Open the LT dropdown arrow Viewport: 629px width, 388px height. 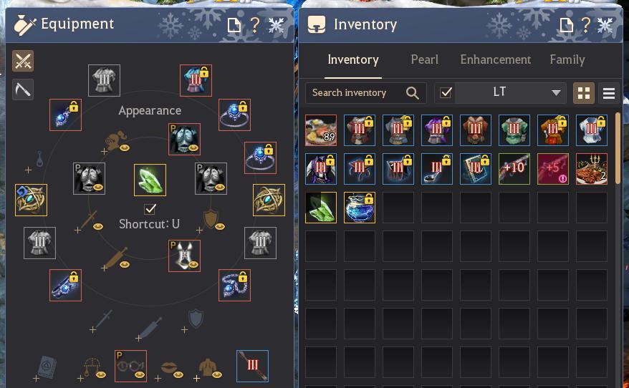[556, 93]
